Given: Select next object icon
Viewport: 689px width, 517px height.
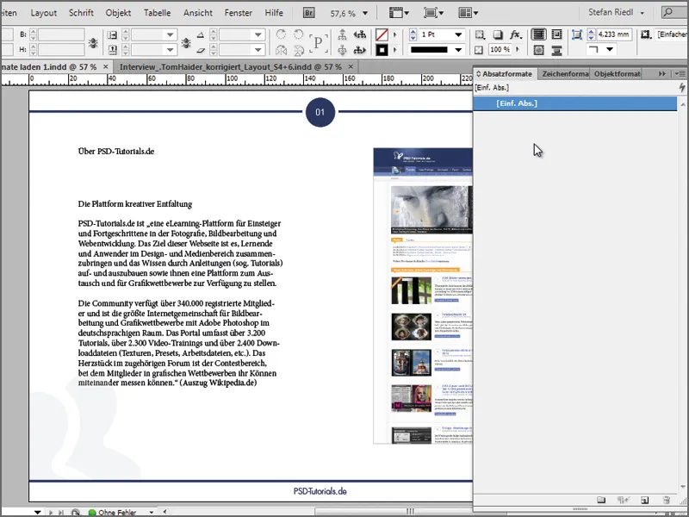Looking at the screenshot, I should point(360,50).
